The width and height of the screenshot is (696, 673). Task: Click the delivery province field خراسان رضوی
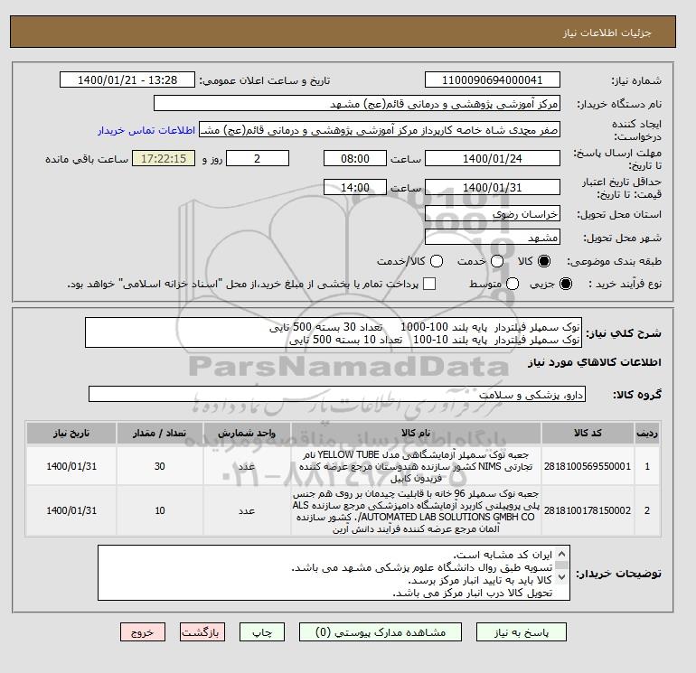(493, 214)
